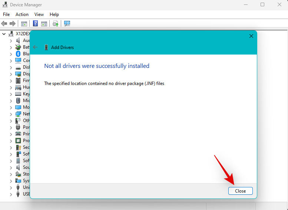Image resolution: width=288 pixels, height=210 pixels.
Task: Select the Uni tree row label
Action: pyautogui.click(x=26, y=187)
